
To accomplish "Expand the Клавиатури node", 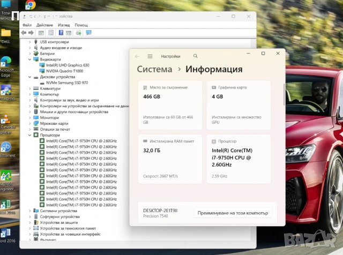I will pos(30,88).
